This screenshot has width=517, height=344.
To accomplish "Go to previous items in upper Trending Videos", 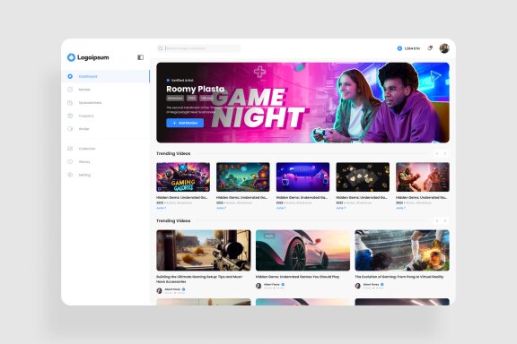I will pyautogui.click(x=437, y=154).
